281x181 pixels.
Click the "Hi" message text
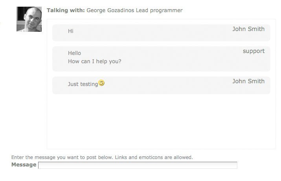click(71, 31)
